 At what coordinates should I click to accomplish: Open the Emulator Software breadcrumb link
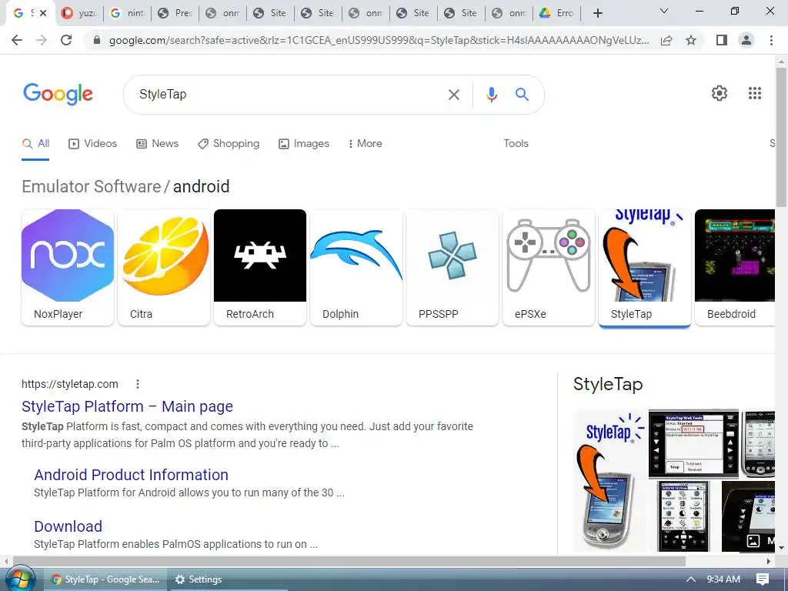click(92, 187)
